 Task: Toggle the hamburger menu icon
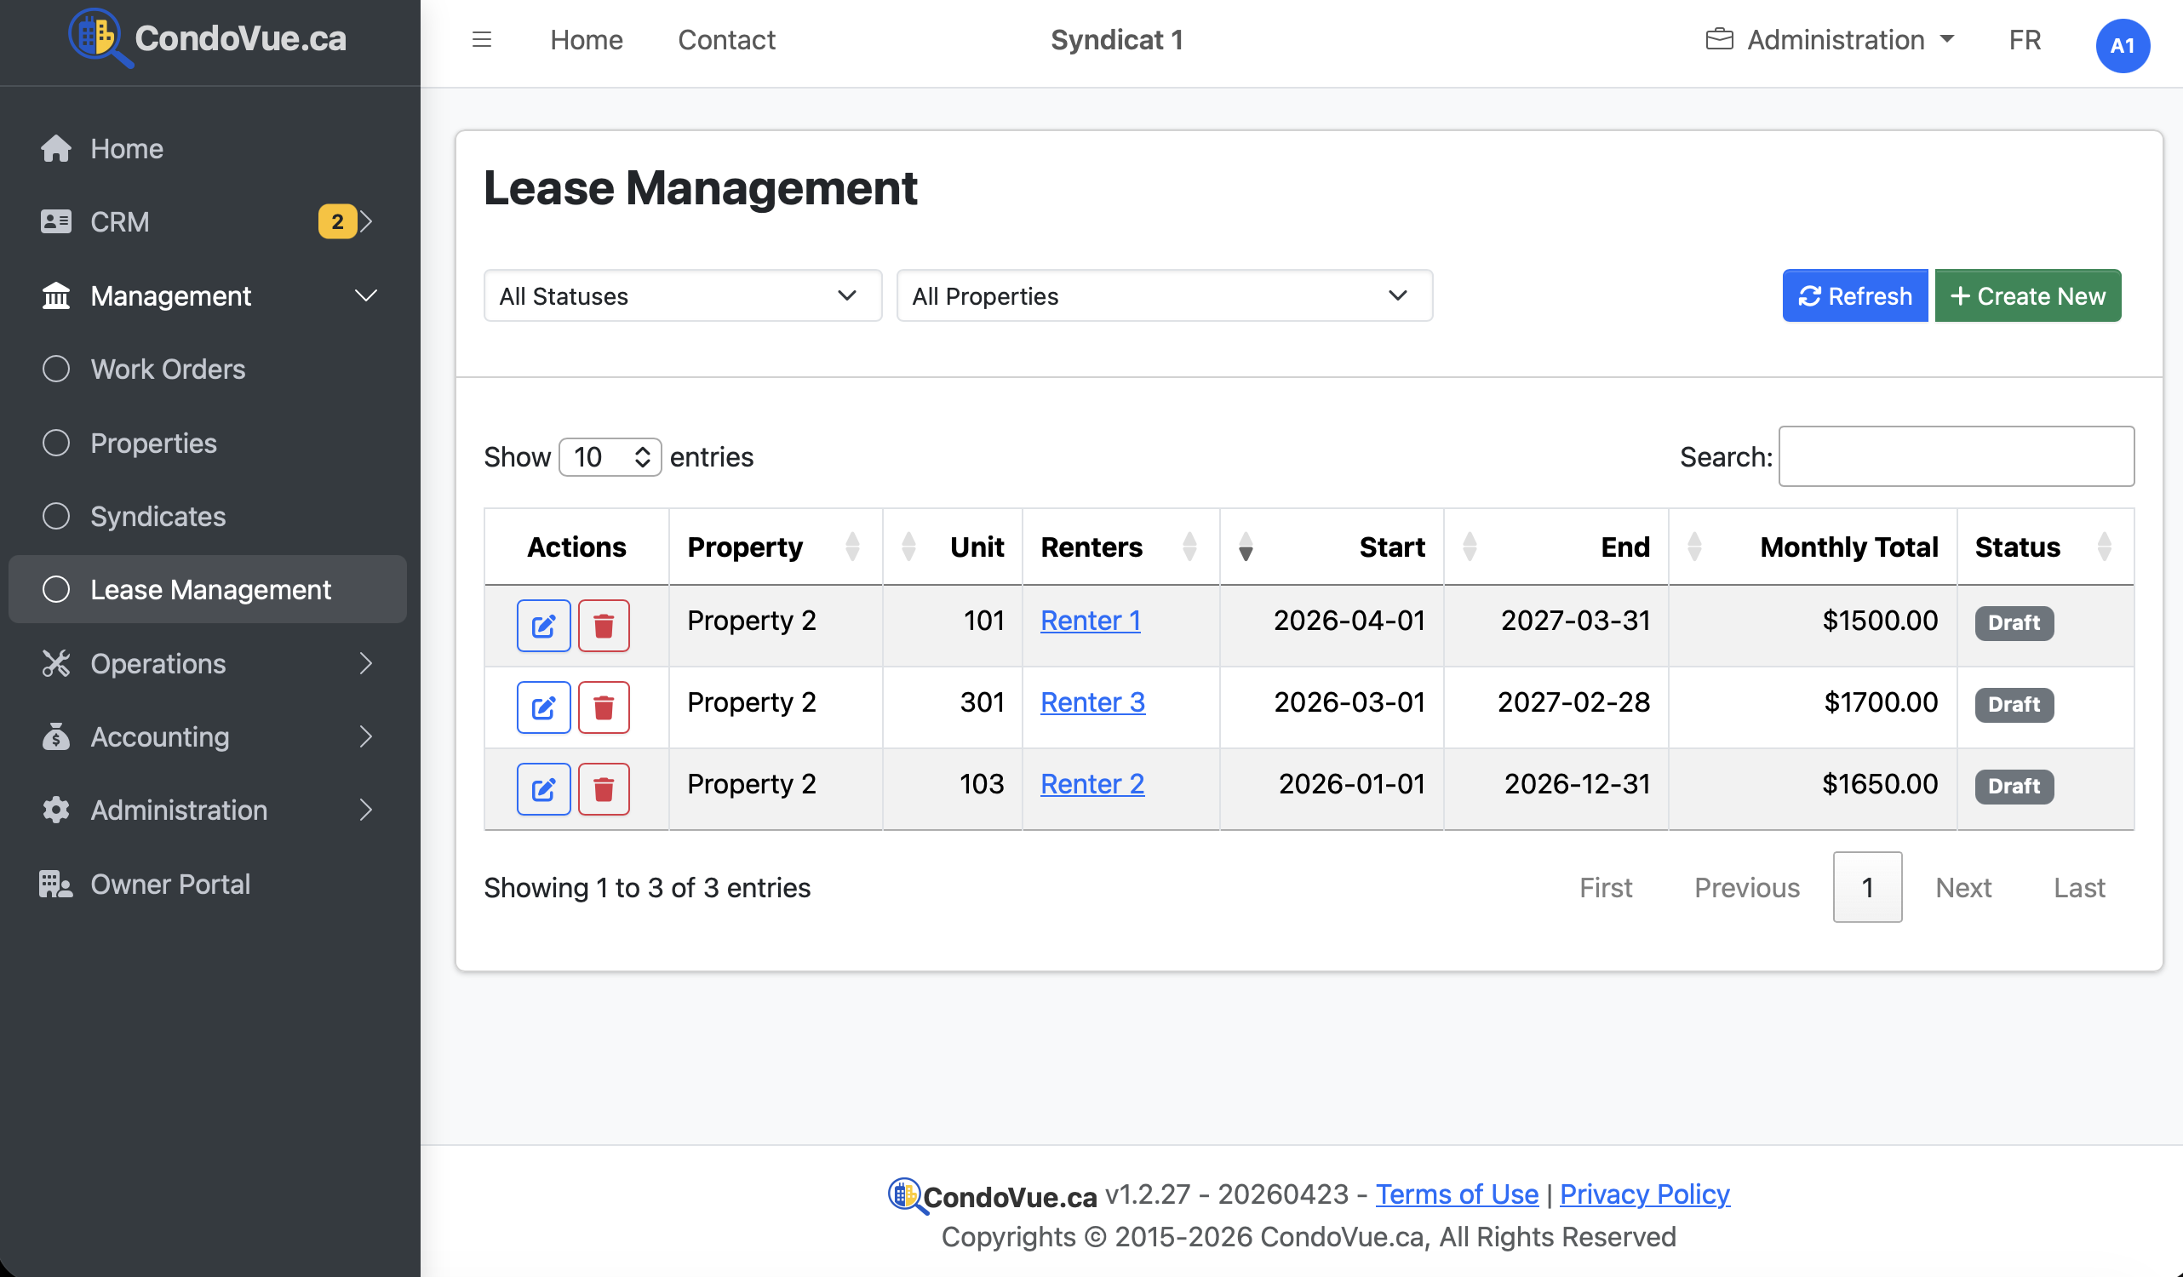(x=482, y=40)
